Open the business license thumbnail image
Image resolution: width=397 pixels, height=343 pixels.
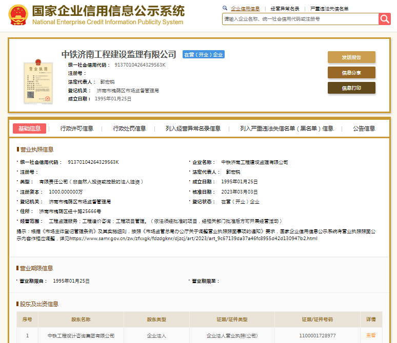tap(38, 81)
